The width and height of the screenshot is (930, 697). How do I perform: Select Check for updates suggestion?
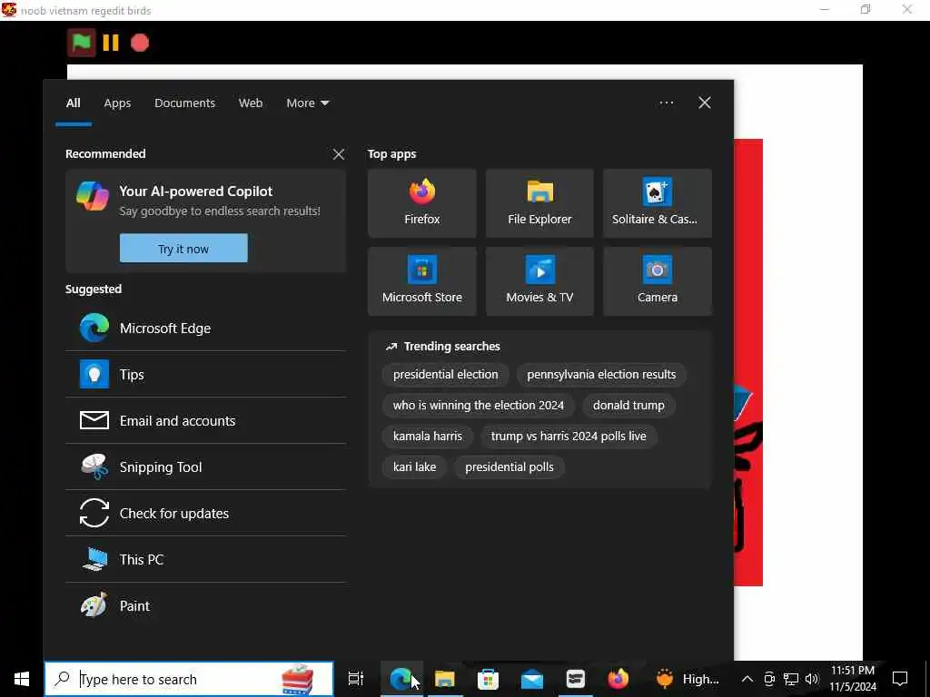point(205,514)
